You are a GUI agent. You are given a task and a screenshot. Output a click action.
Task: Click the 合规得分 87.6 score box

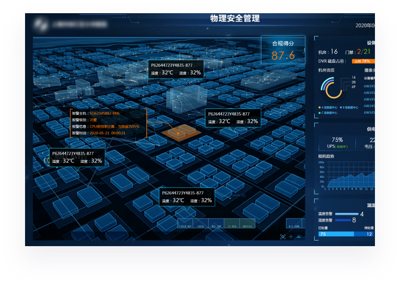[x=283, y=51]
